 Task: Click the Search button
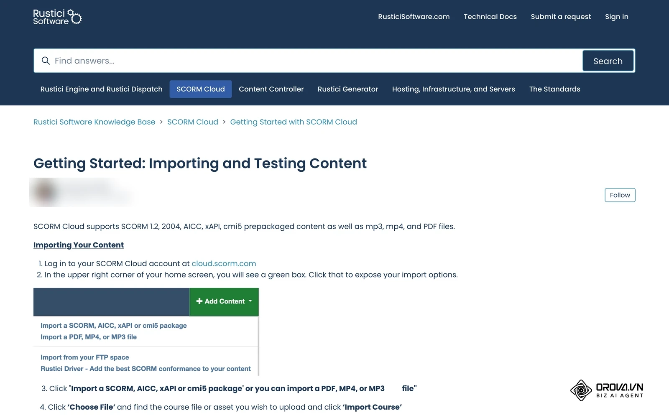tap(608, 61)
